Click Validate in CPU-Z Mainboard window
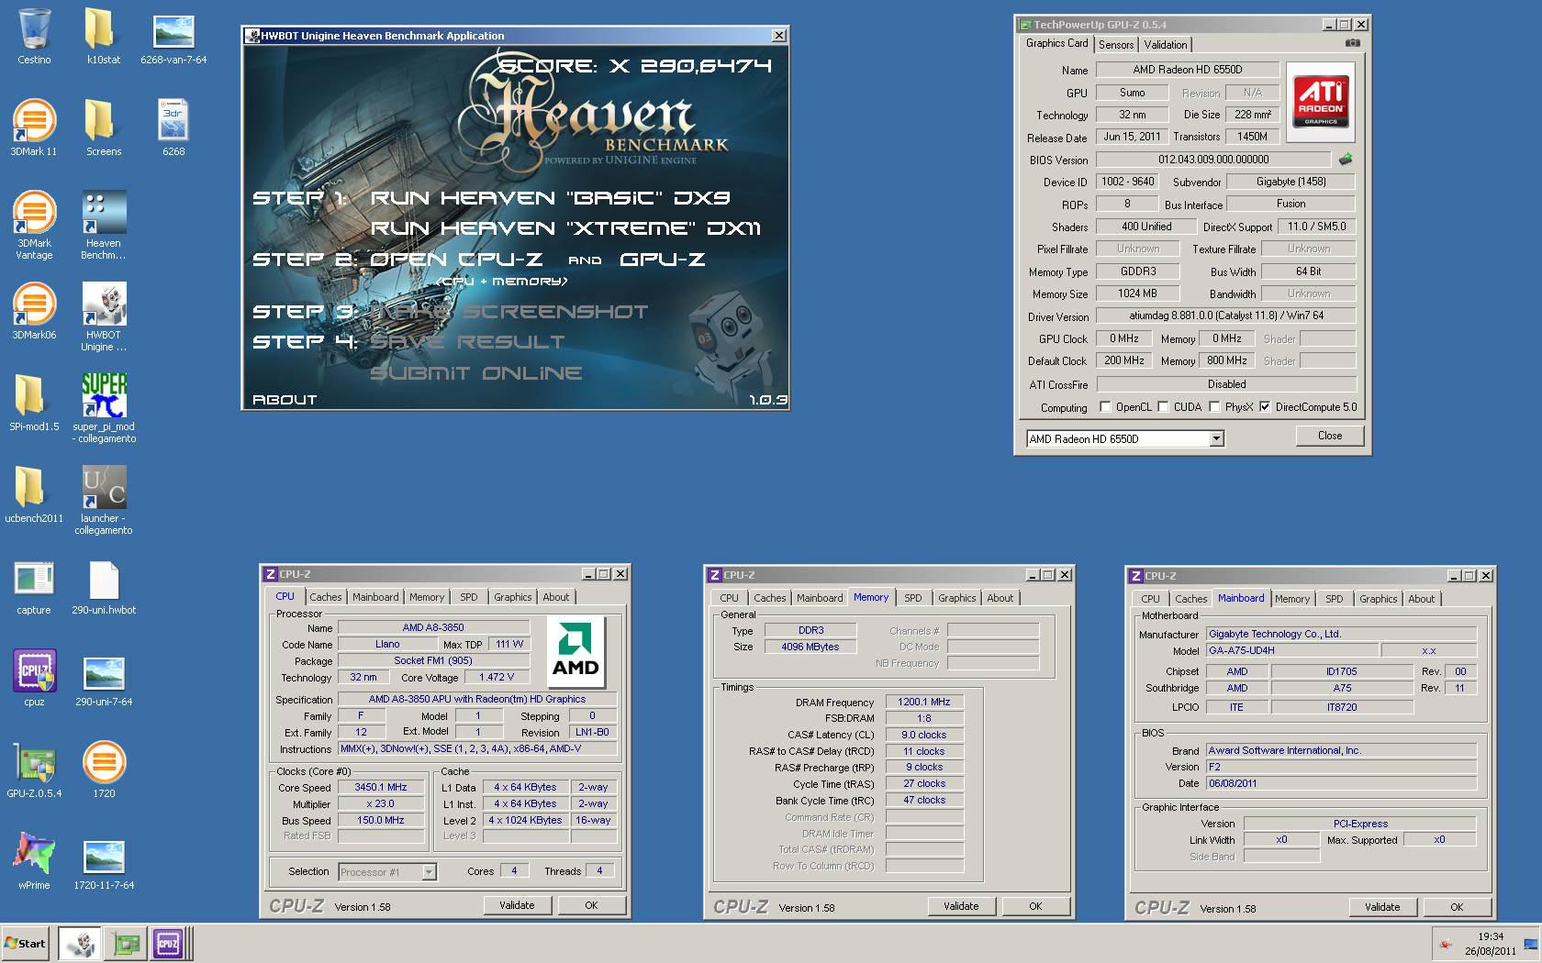This screenshot has height=963, width=1542. [1382, 907]
